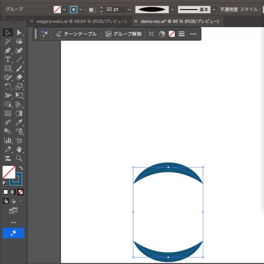Screen dimensions: 264x264
Task: Select the Eyedropper tool
Action: pyautogui.click(x=19, y=122)
